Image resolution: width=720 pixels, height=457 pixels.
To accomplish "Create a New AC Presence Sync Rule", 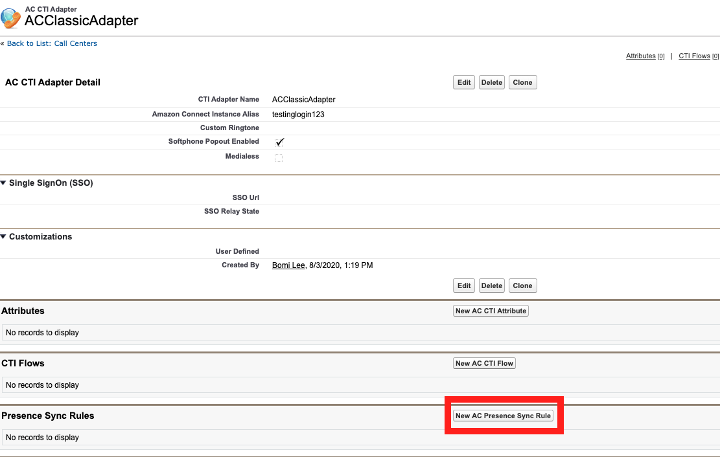I will [x=504, y=416].
